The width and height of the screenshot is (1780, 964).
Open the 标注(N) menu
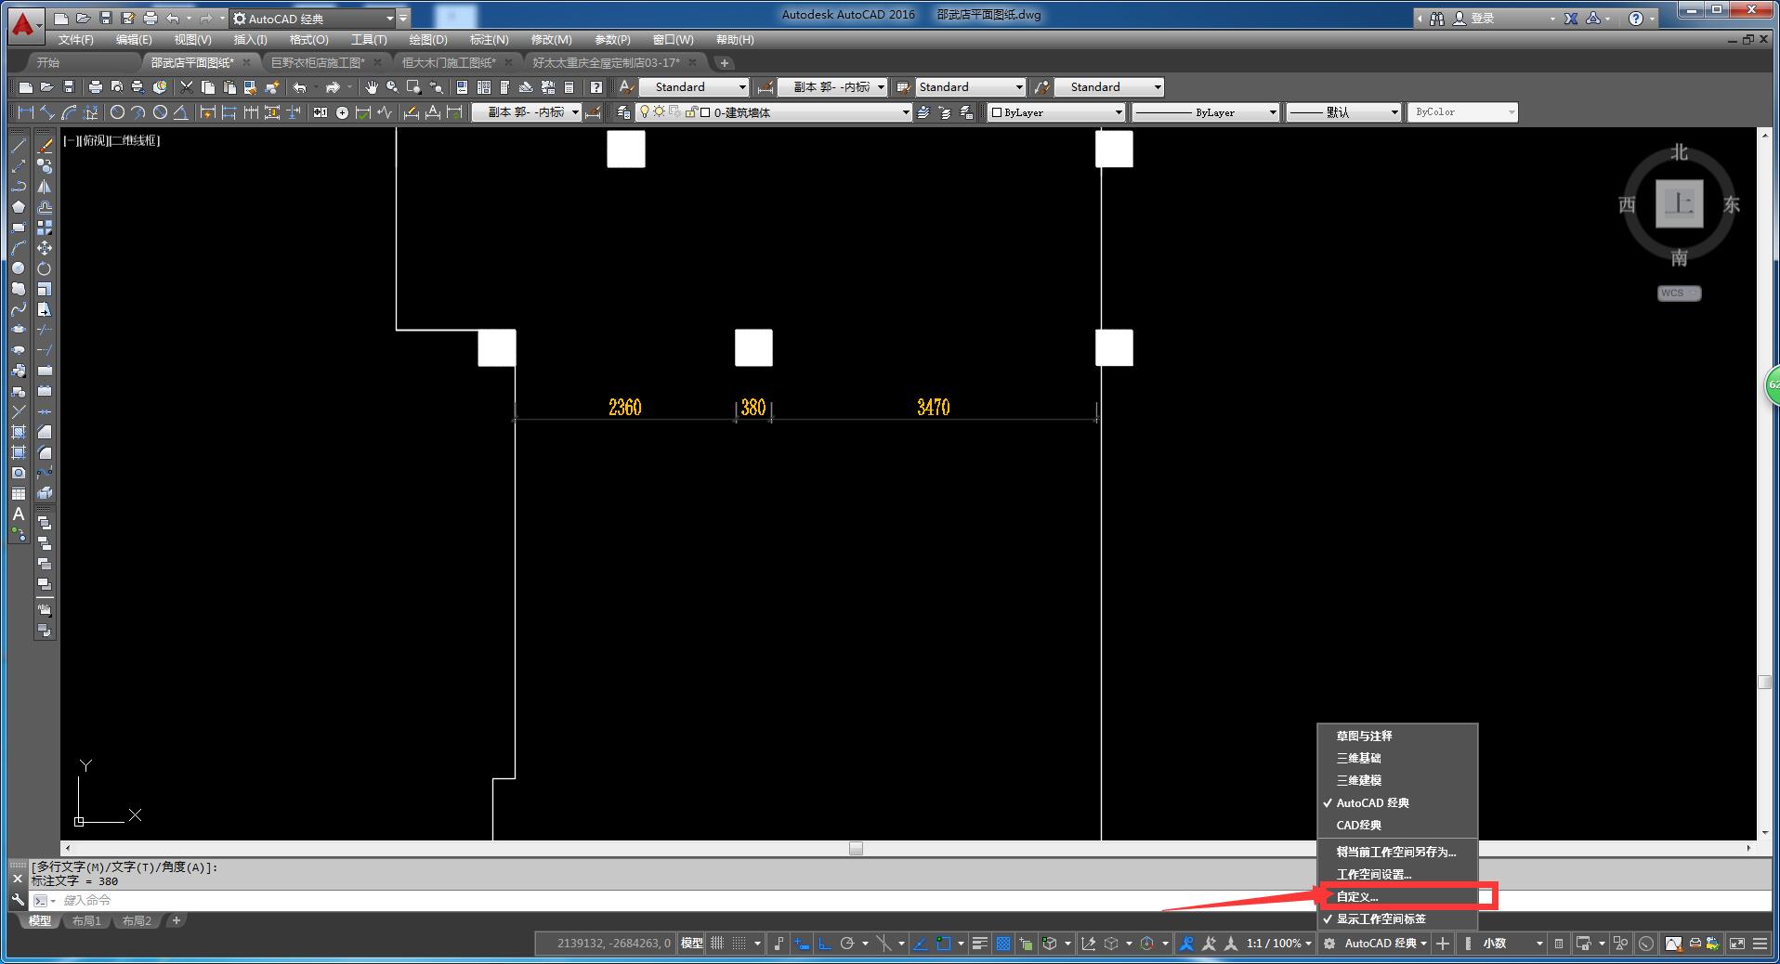click(x=489, y=40)
